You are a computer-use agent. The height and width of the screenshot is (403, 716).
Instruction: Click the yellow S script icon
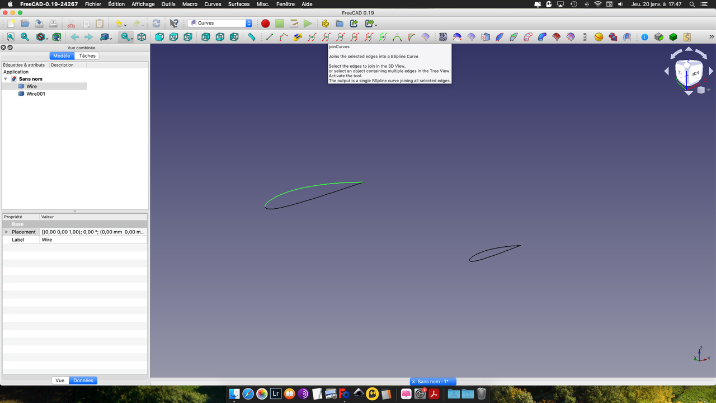(687, 37)
